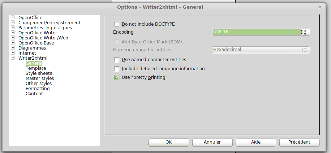Toggle Use named character entities
Image resolution: width=331 pixels, height=153 pixels.
(x=117, y=60)
